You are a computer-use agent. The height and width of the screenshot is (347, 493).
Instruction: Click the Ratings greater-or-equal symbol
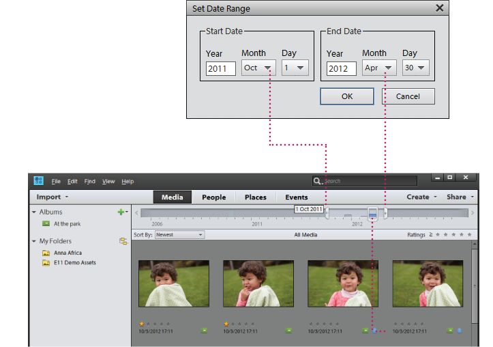[x=431, y=234]
